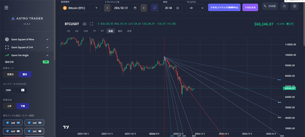Uncheck the 1x2 angle checkbox

[x=29, y=131]
